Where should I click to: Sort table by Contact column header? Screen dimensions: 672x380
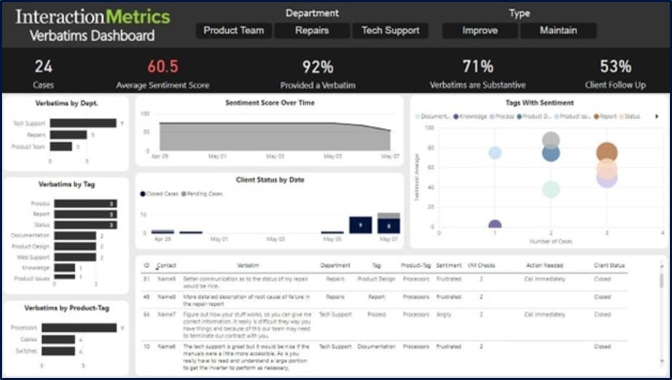point(166,265)
